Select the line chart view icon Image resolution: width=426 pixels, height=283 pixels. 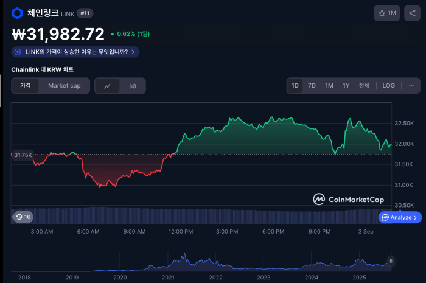107,86
